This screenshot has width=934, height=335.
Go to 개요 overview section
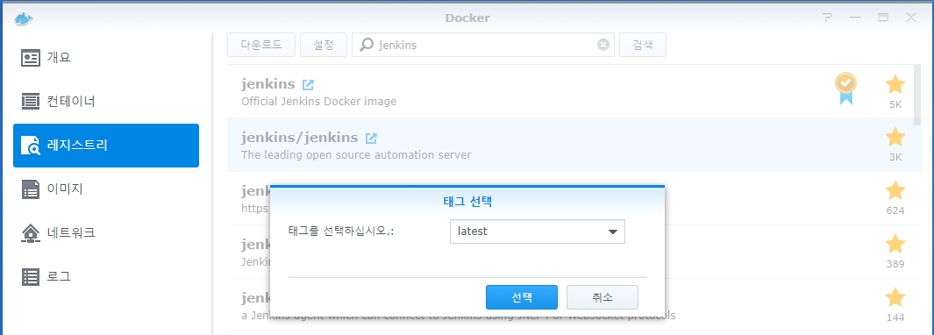click(106, 58)
